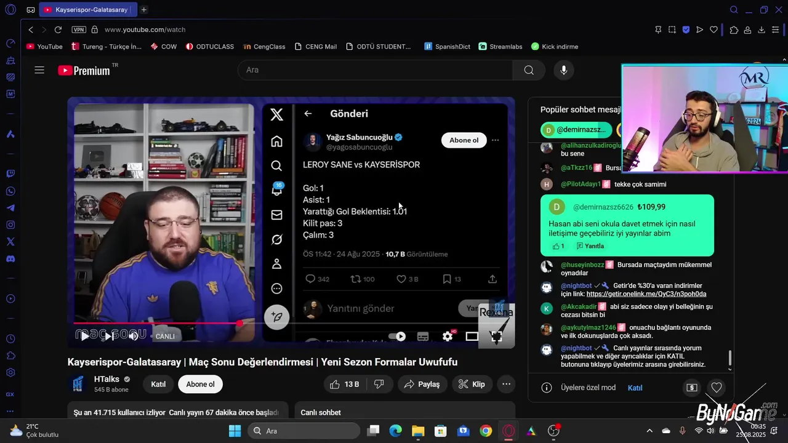Open the extensions cube icon
Screen dimensions: 788x443
coord(734,30)
